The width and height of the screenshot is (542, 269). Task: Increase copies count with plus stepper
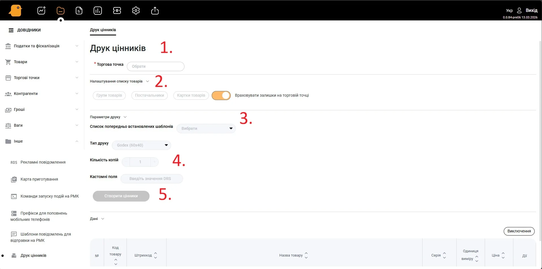154,162
